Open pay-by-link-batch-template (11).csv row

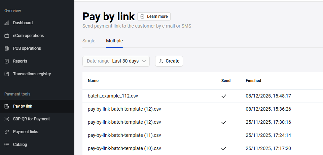point(124,135)
